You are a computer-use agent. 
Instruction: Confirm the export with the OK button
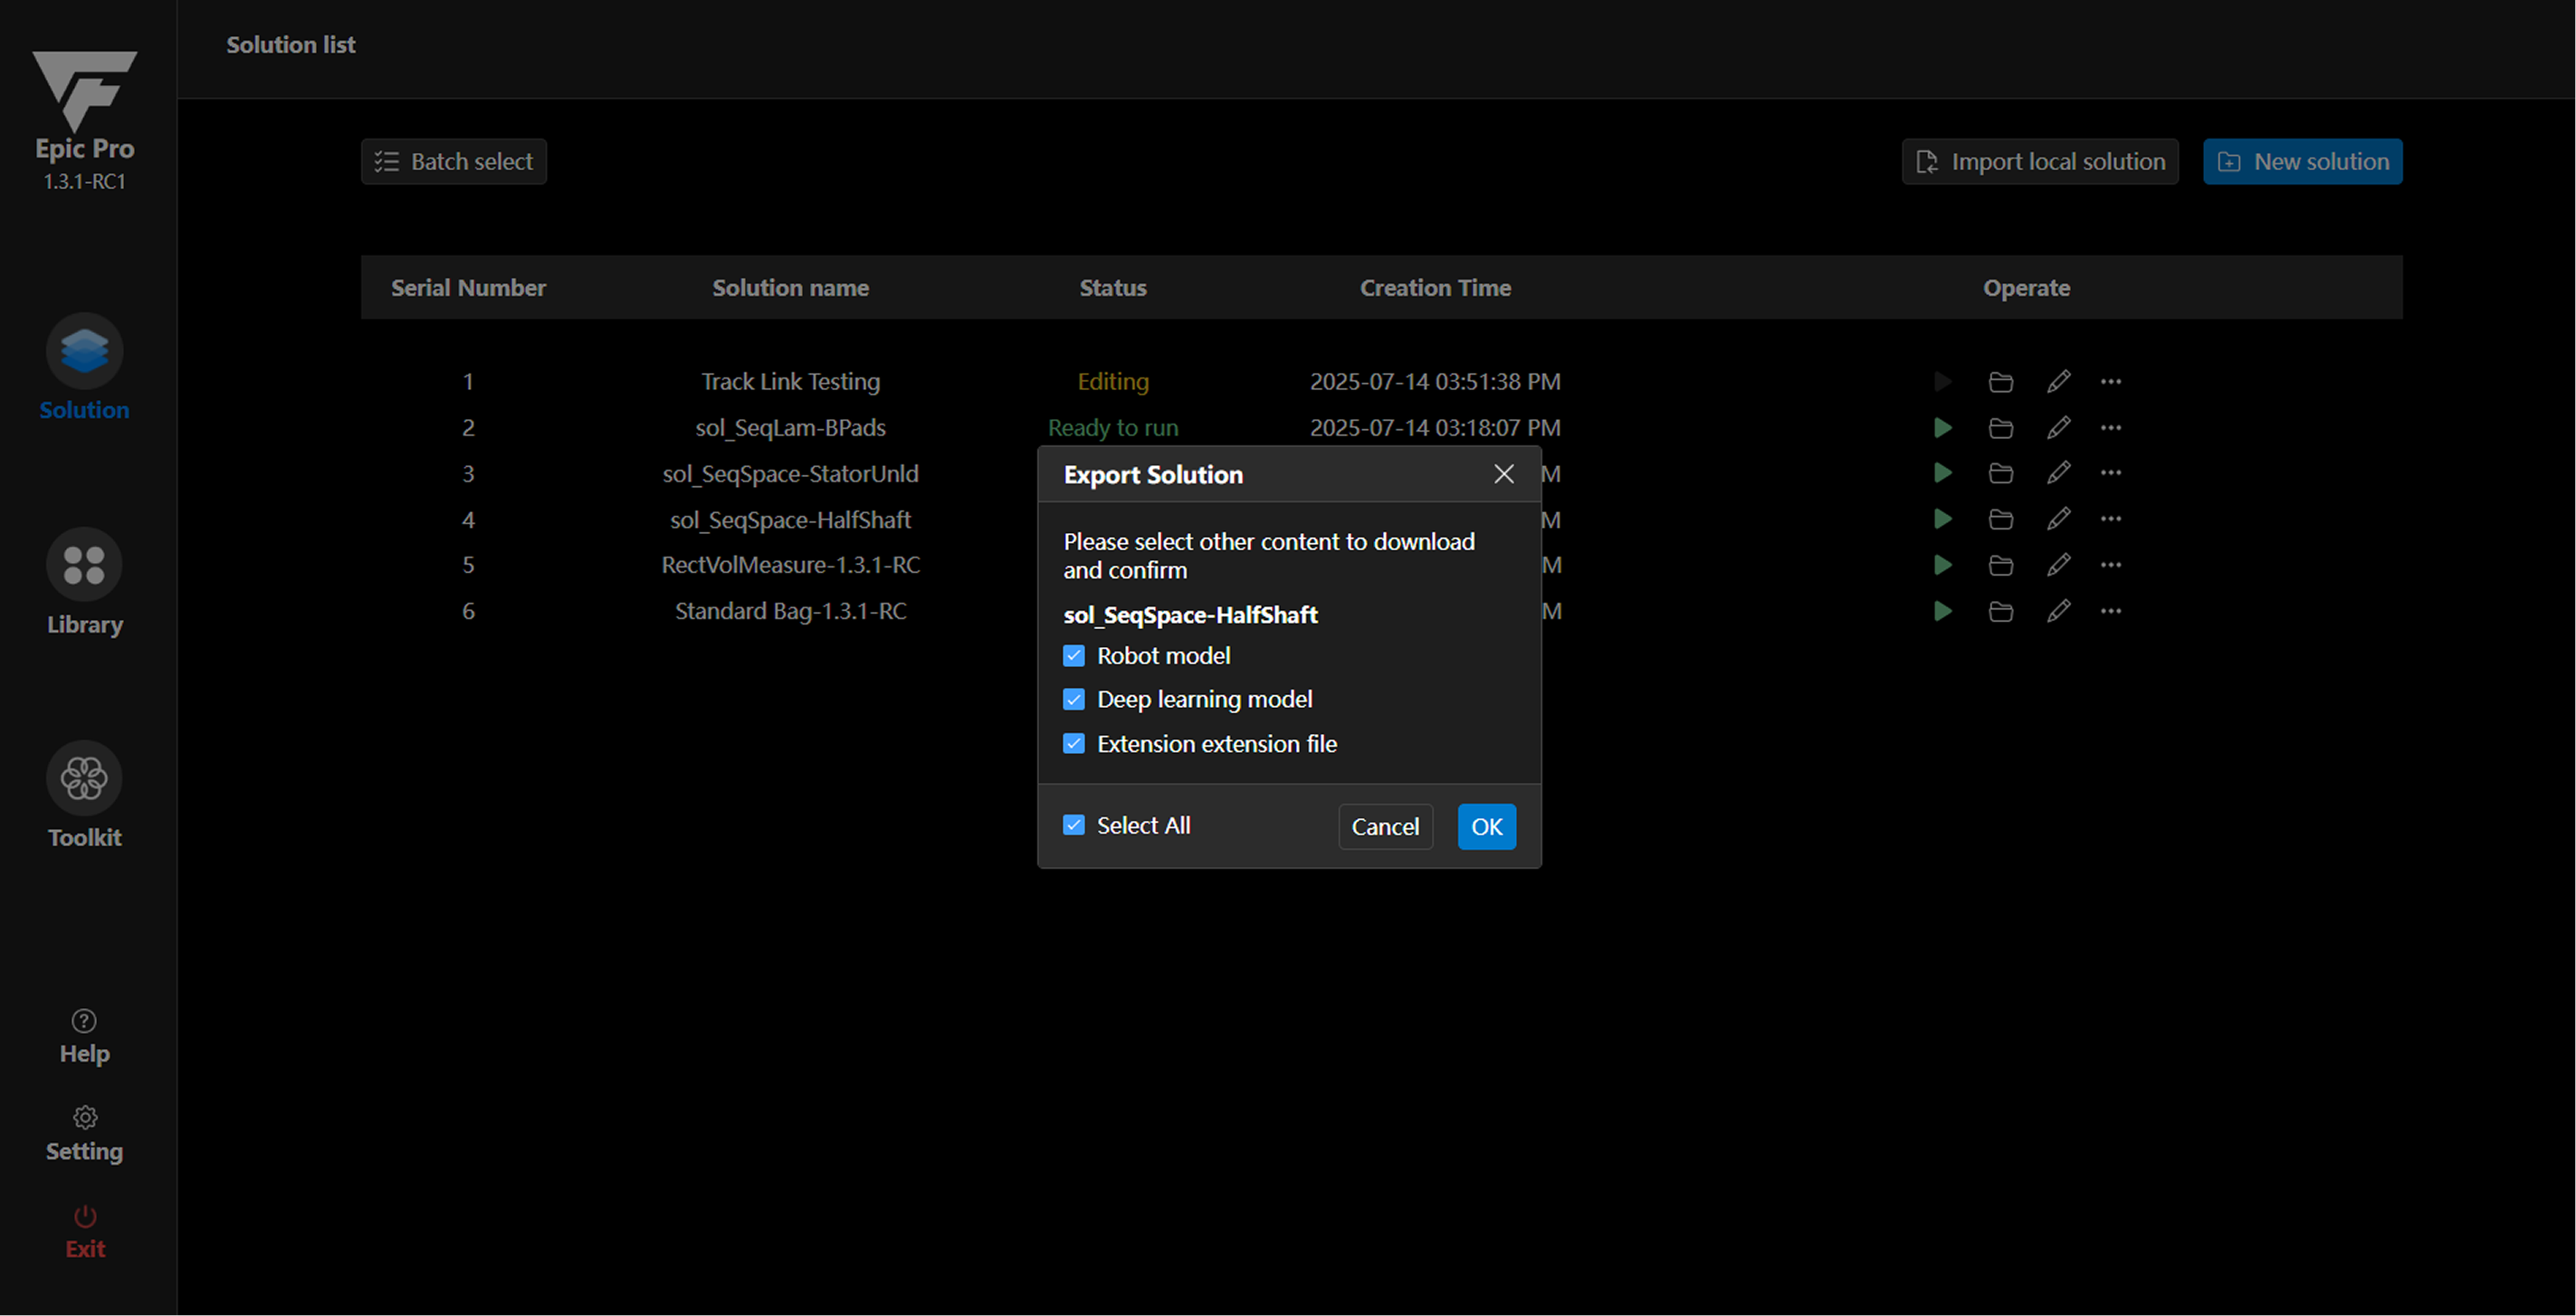(x=1486, y=827)
